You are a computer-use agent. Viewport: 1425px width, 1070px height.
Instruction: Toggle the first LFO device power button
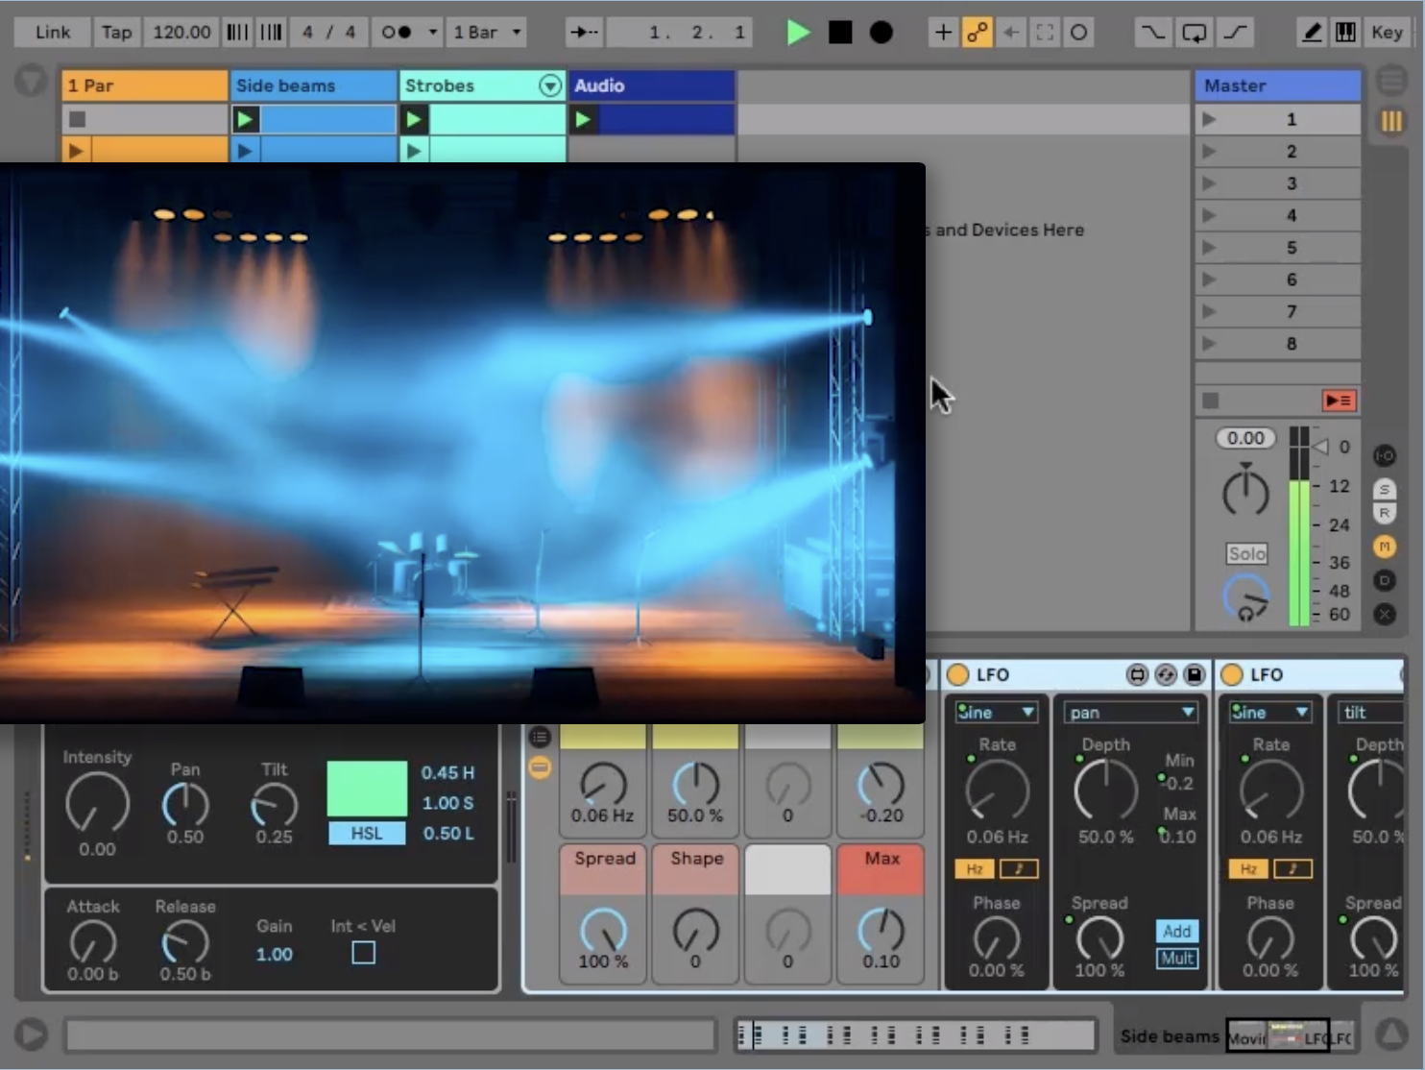(x=957, y=675)
